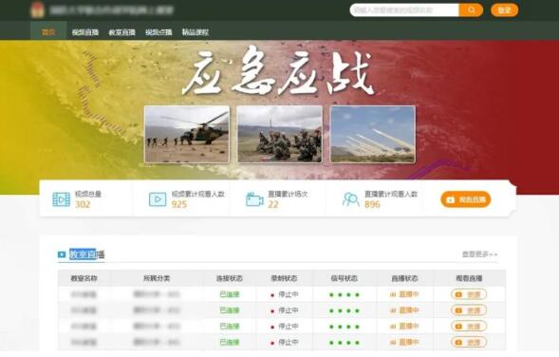The height and width of the screenshot is (357, 559).
Task: Click the viewers icon next to 直播累计观看人数
Action: 351,199
